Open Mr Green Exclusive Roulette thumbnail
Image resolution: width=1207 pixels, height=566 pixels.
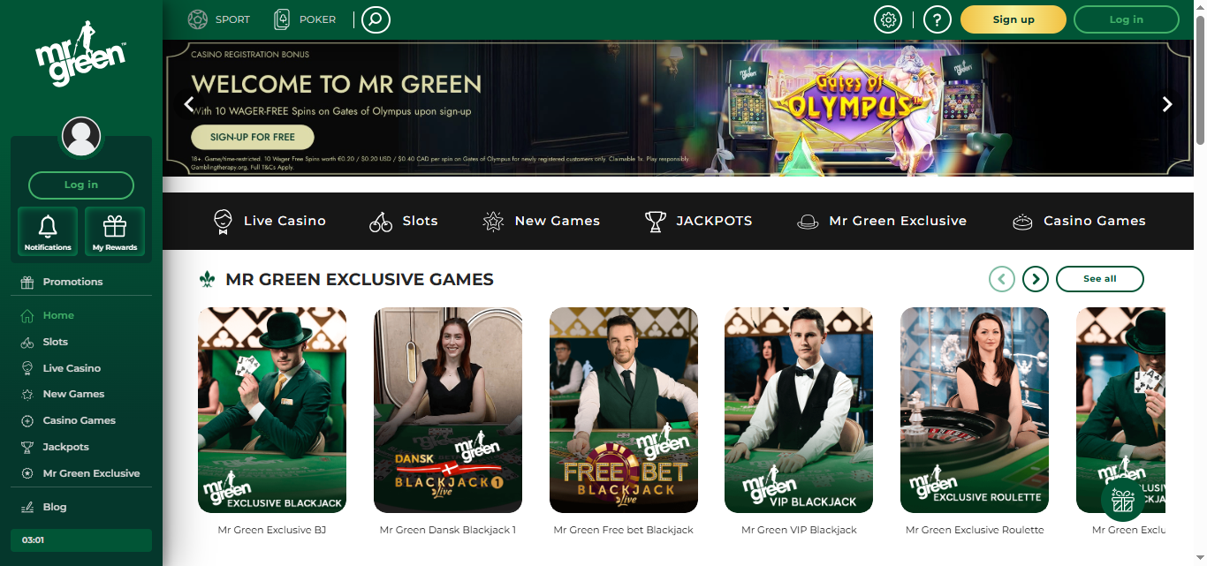(975, 410)
